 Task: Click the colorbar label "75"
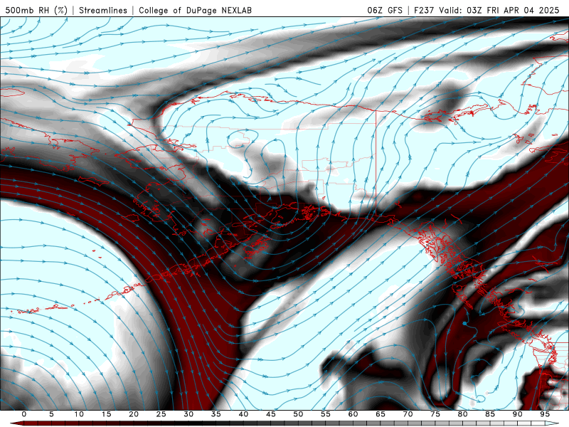point(435,414)
